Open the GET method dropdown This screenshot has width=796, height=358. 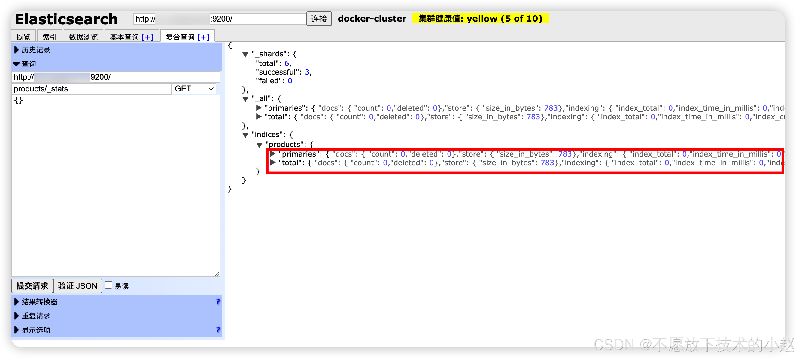pos(194,89)
